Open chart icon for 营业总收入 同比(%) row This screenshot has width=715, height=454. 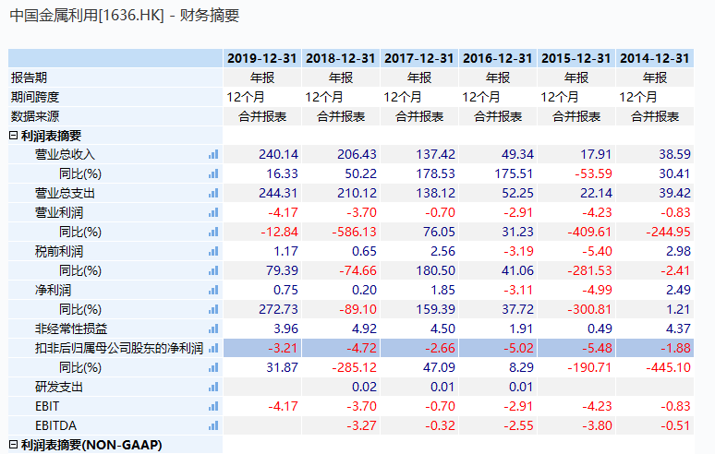pyautogui.click(x=213, y=174)
